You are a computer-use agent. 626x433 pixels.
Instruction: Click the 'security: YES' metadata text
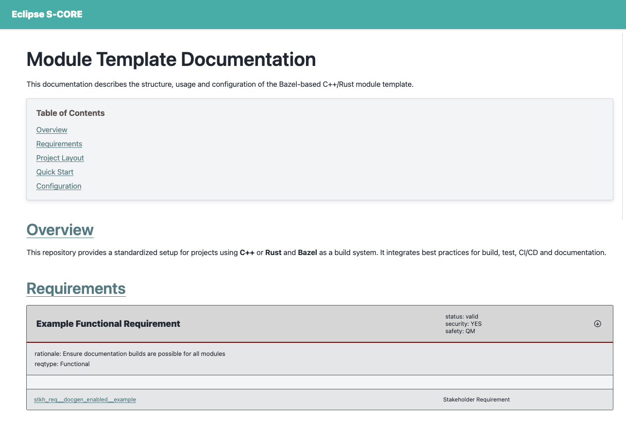pos(463,324)
